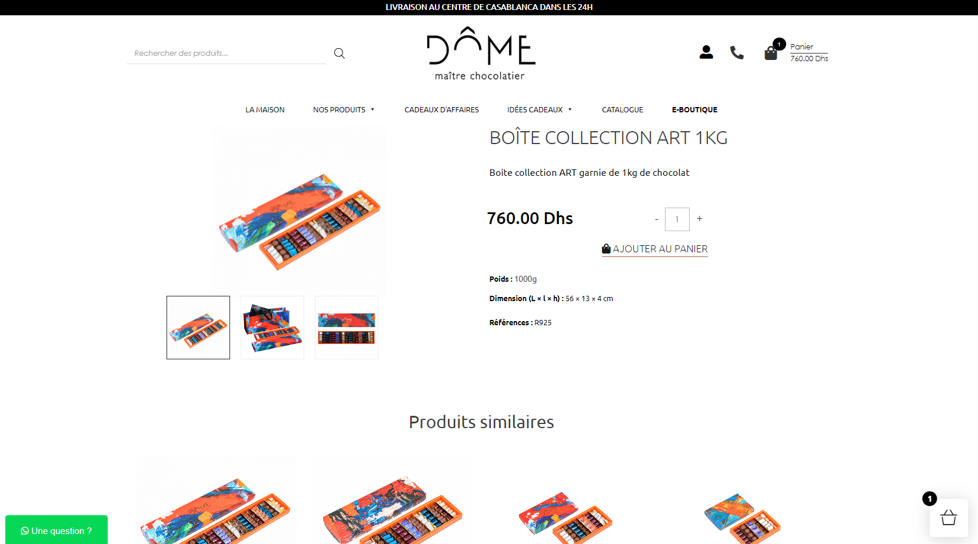Open La Maison menu item
Screen dimensions: 978x544
coord(265,110)
